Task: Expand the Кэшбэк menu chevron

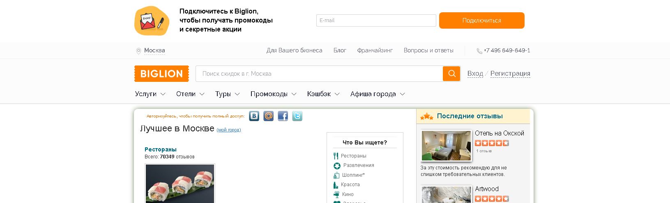Action: click(337, 94)
